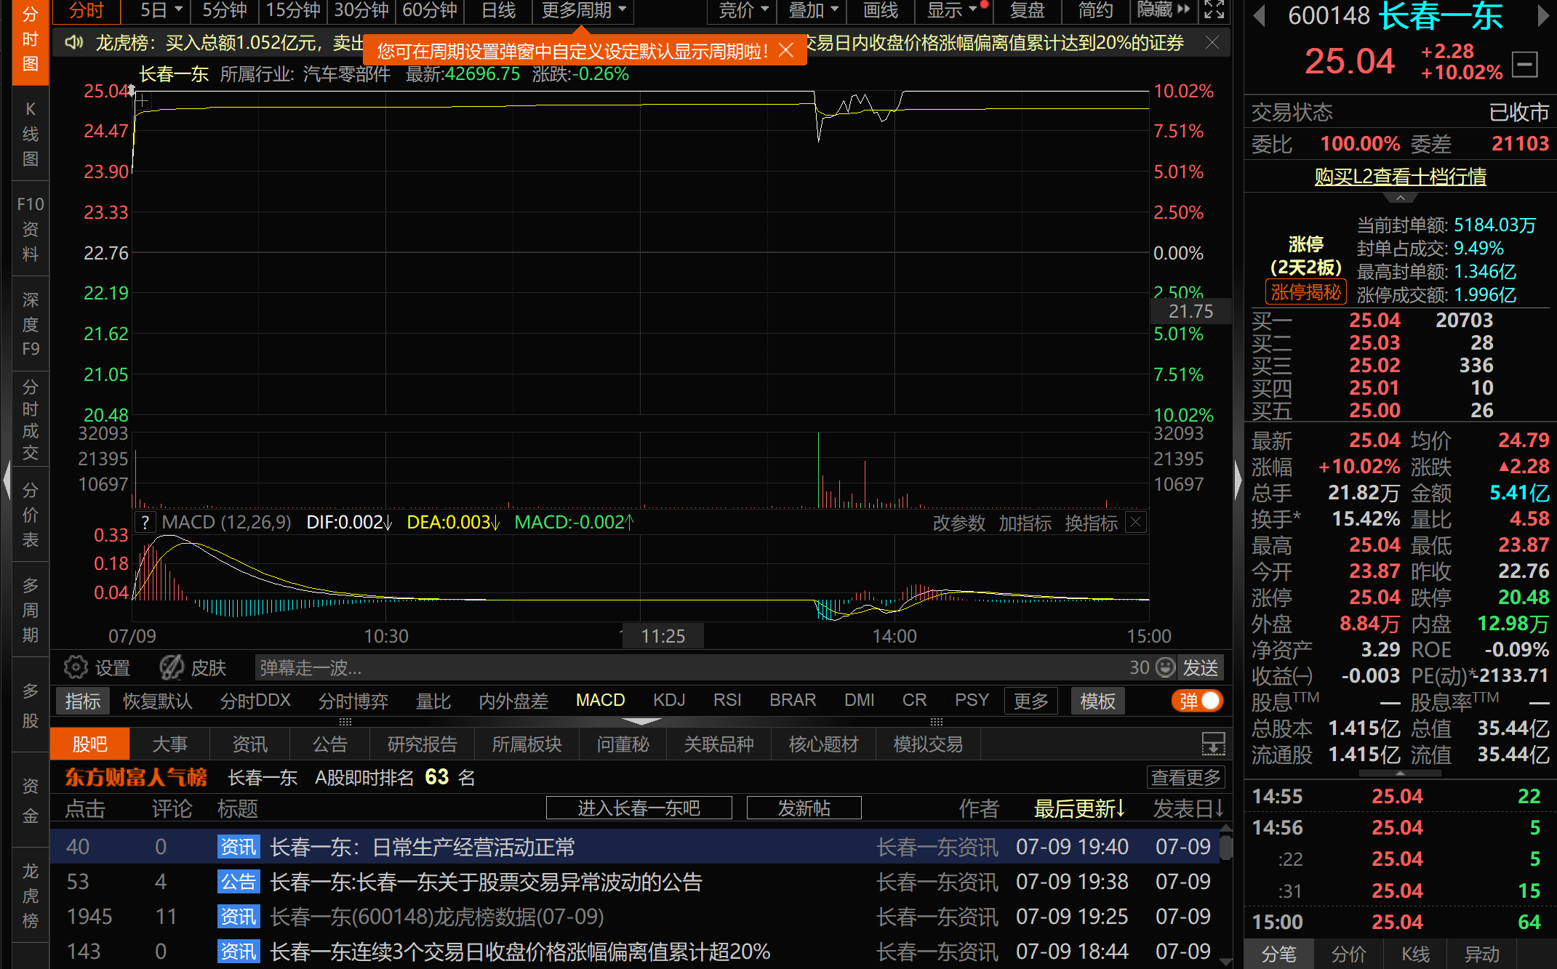
Task: Close the MACD indicator panel
Action: pyautogui.click(x=1136, y=522)
